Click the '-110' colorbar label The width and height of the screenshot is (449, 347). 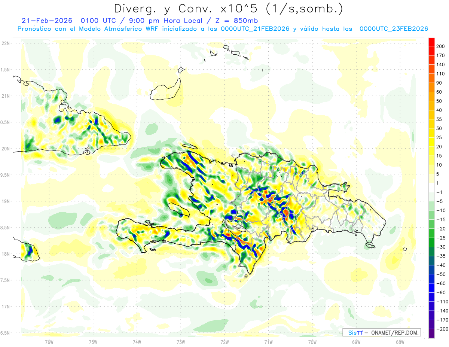click(x=442, y=301)
